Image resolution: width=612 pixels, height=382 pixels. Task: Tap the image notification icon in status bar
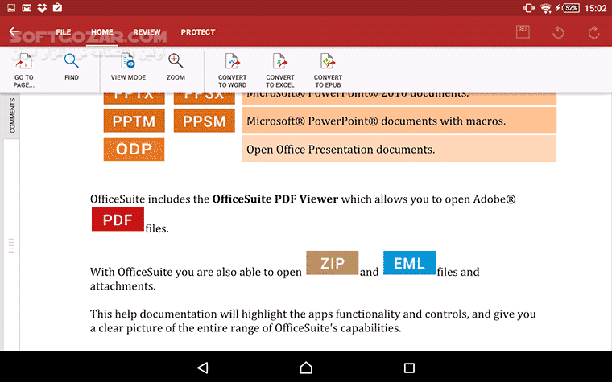[x=11, y=8]
